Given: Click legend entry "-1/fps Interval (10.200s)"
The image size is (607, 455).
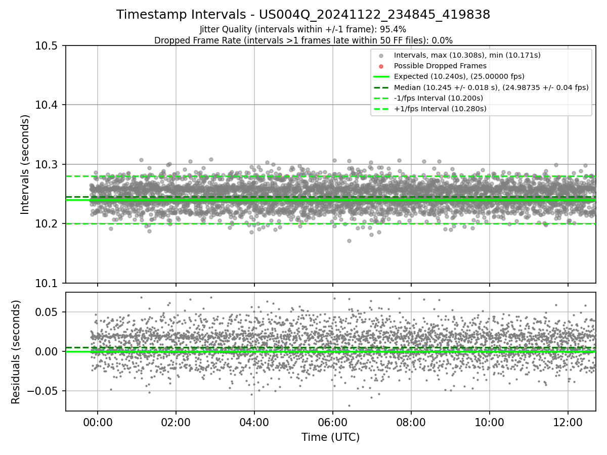Looking at the screenshot, I should pos(439,98).
